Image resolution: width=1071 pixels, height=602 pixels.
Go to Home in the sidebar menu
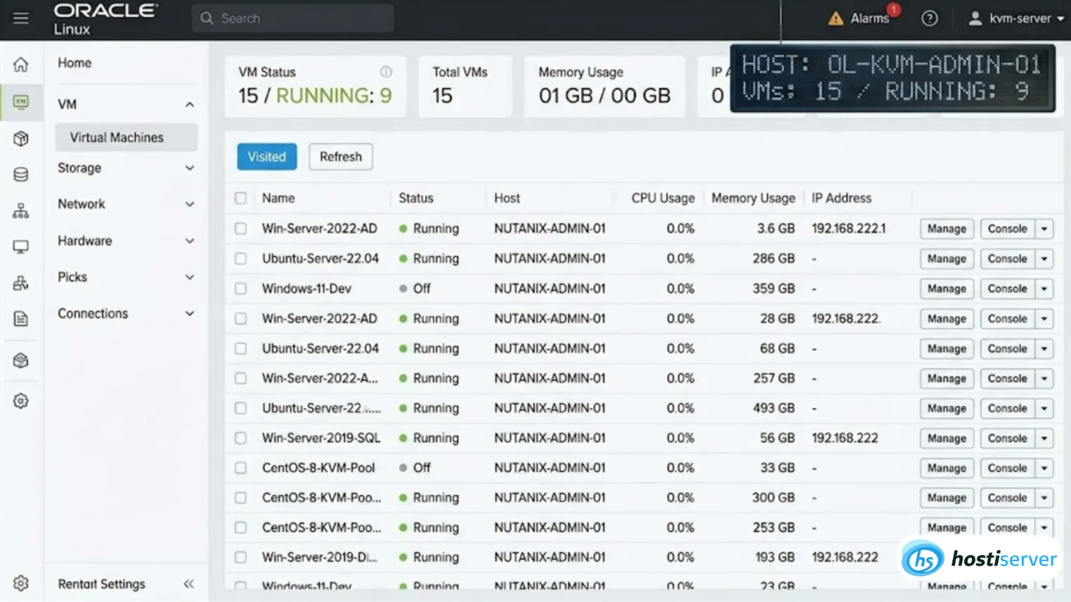74,63
